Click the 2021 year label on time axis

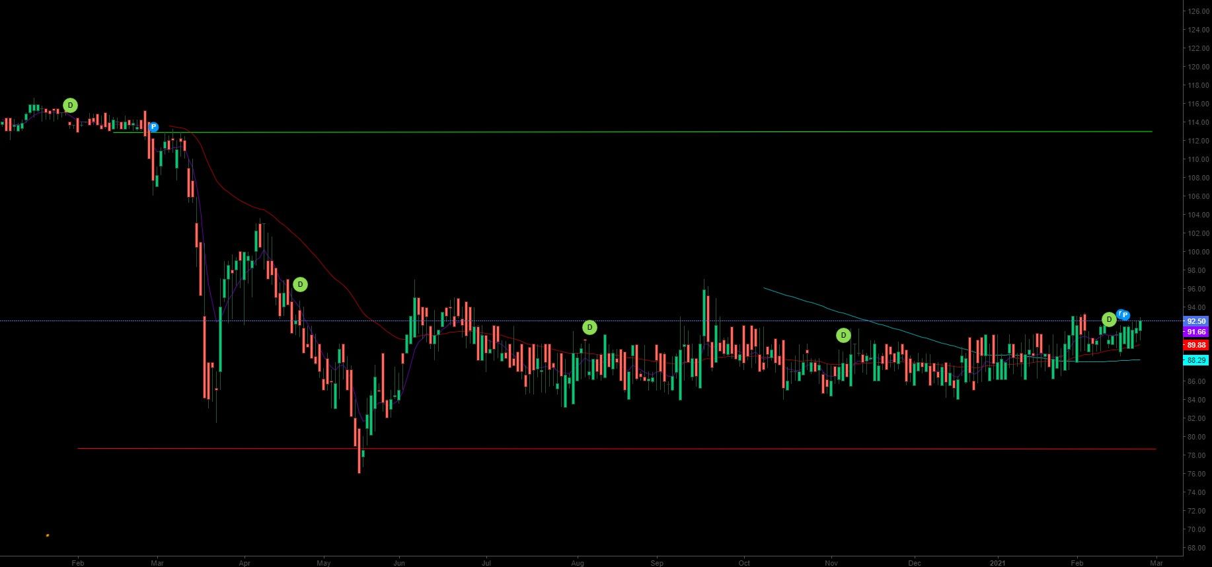pos(997,563)
